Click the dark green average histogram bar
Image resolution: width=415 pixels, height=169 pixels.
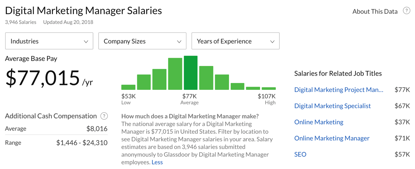pos(191,73)
